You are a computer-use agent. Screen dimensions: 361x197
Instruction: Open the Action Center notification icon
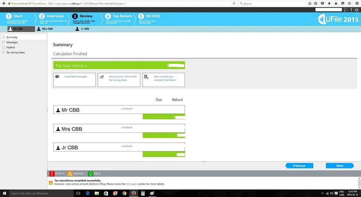[x=336, y=193]
